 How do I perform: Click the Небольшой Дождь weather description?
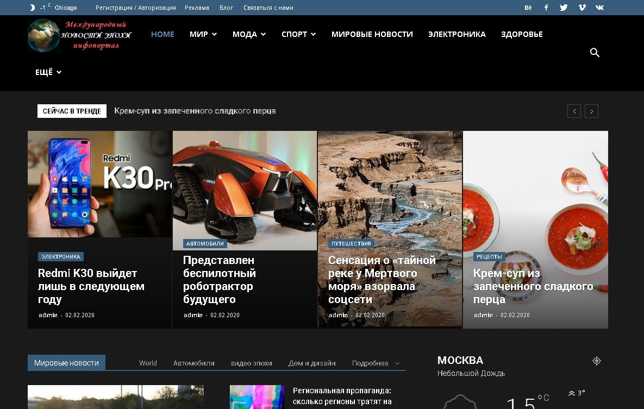(471, 373)
